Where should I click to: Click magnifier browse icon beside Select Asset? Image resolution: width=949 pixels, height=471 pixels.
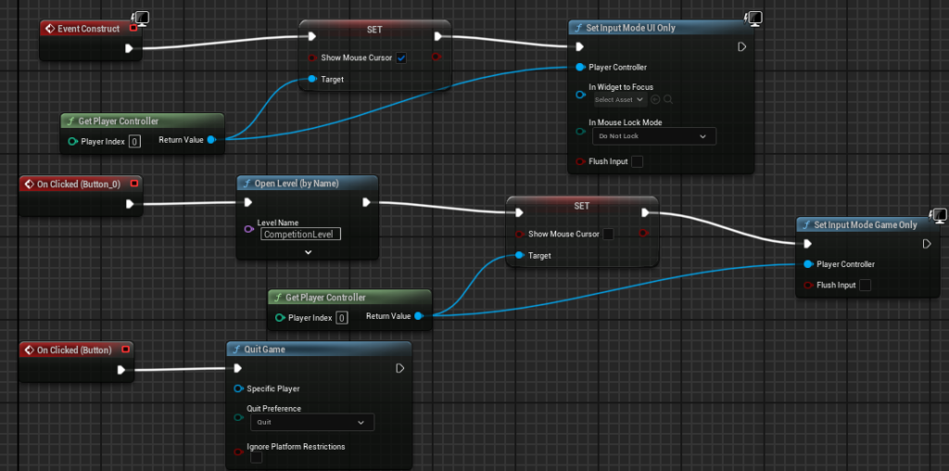(668, 99)
